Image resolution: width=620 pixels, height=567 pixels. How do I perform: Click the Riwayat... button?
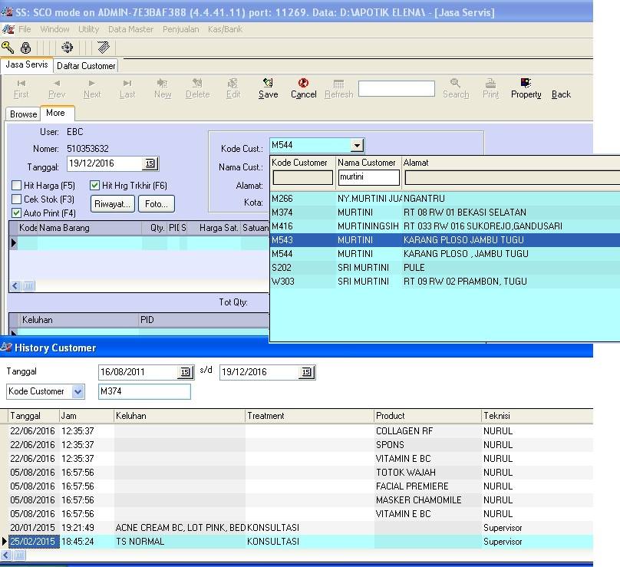(x=113, y=204)
